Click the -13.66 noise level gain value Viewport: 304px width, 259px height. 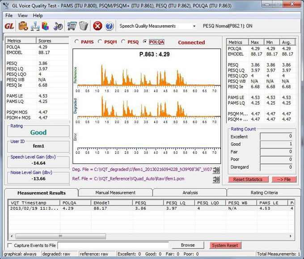coord(38,178)
